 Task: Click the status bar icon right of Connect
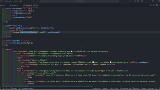20,88
